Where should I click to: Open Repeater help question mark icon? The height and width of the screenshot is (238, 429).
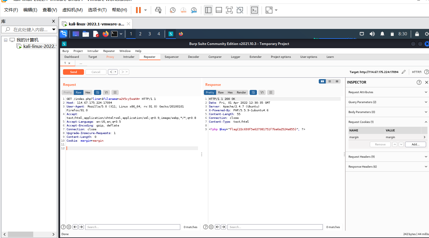tap(426, 72)
